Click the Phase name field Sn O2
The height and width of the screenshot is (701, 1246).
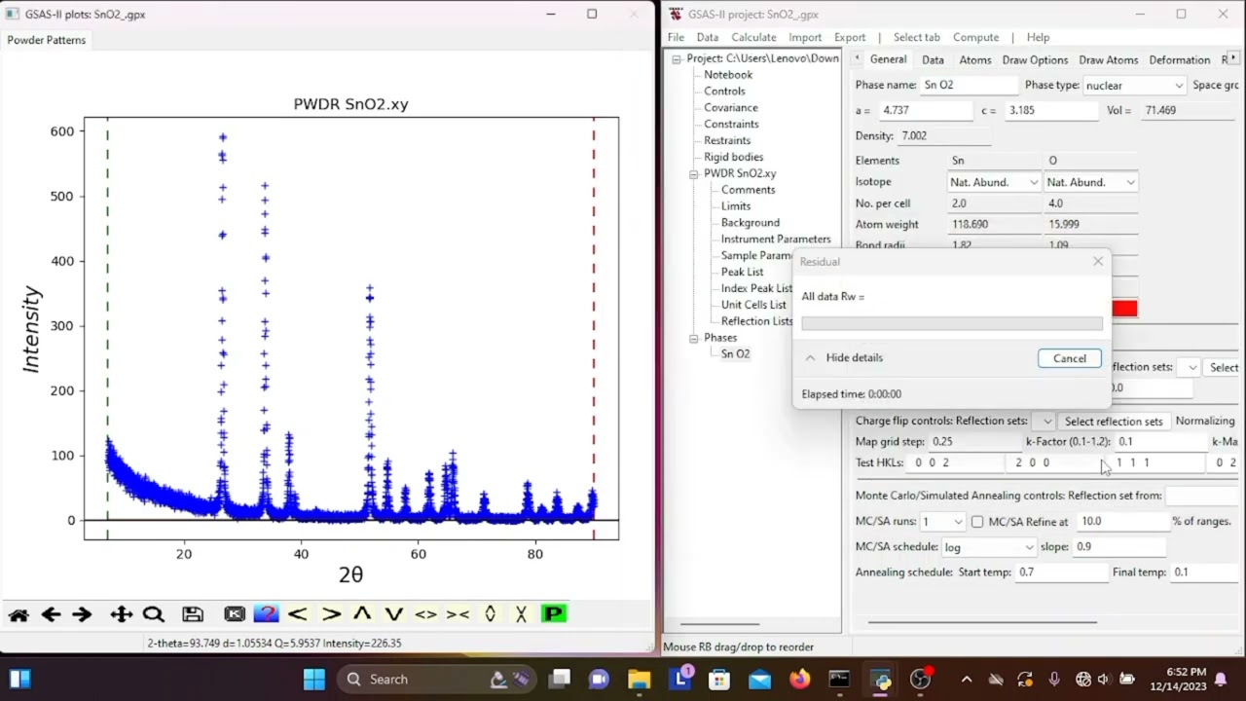click(968, 86)
